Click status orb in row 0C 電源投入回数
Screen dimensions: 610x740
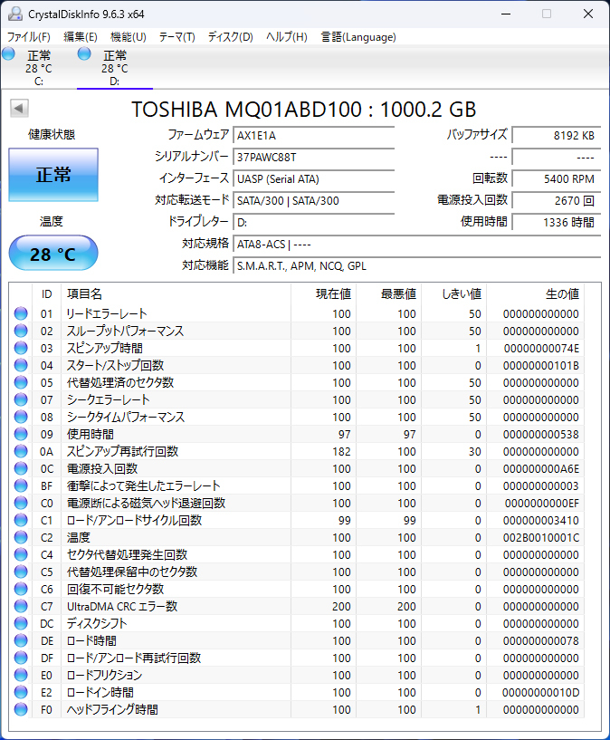point(21,468)
